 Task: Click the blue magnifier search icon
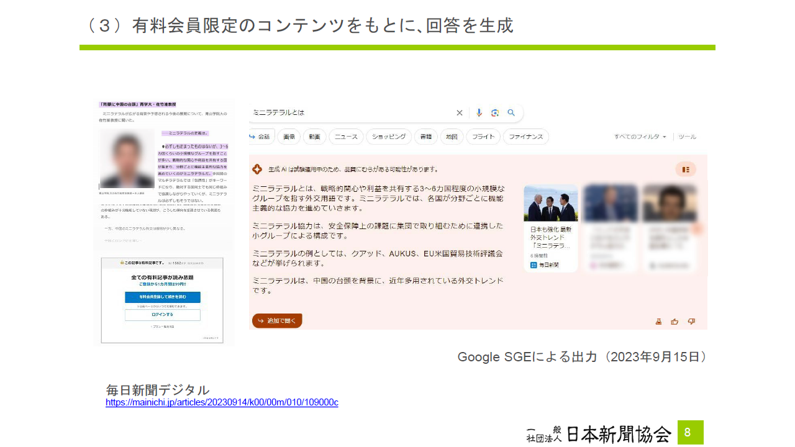[x=511, y=113]
